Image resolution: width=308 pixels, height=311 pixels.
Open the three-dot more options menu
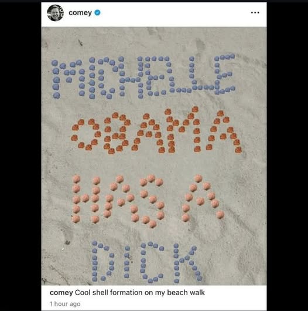click(255, 13)
